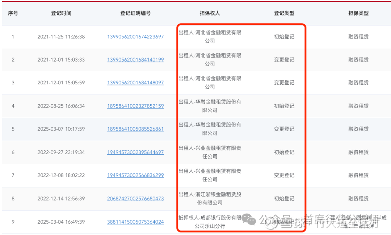Select timestamp 2021-11-25 11:26:38
The height and width of the screenshot is (235, 391).
61,37
